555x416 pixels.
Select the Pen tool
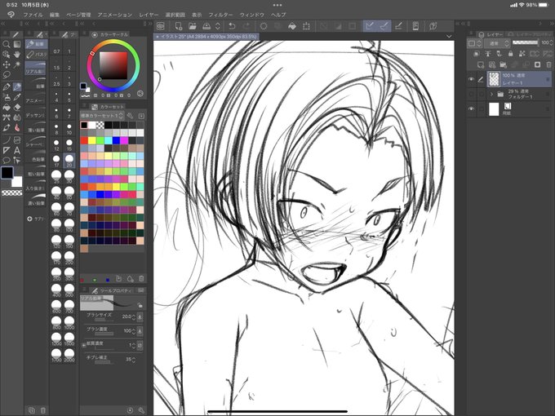(6, 86)
